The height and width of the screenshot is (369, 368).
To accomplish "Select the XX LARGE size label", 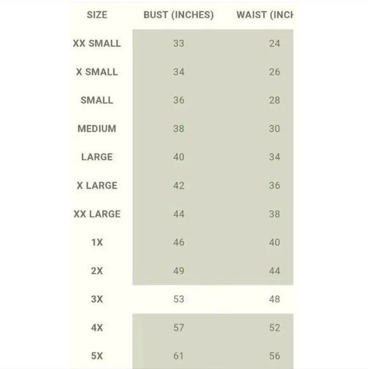I will click(97, 214).
